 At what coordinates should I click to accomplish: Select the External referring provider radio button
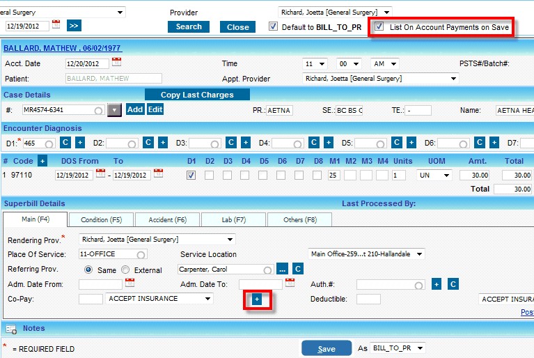pos(125,270)
